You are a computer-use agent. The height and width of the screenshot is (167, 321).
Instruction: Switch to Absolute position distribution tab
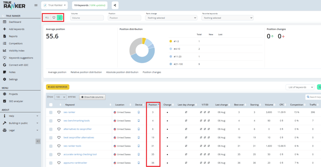(122, 72)
